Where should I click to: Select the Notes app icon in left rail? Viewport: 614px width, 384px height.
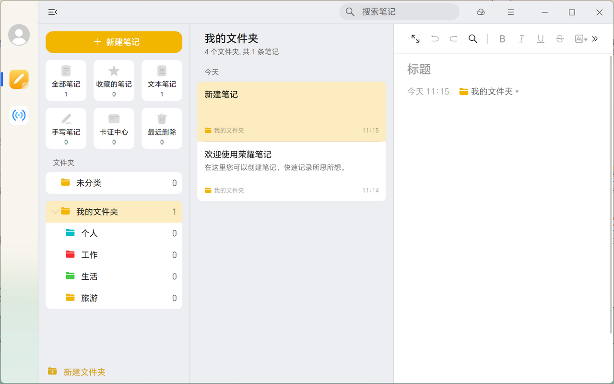pyautogui.click(x=19, y=79)
